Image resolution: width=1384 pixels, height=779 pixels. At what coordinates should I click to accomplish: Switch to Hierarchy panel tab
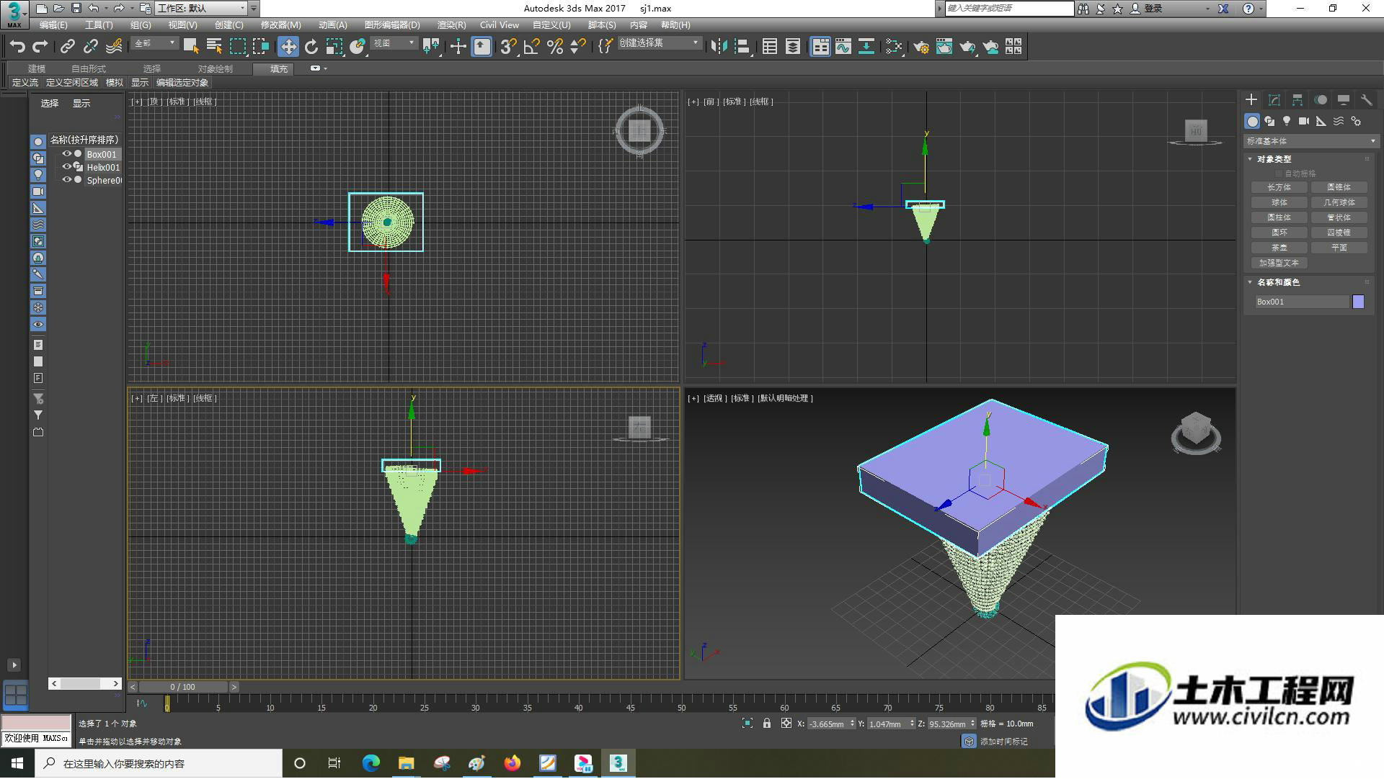[1297, 100]
